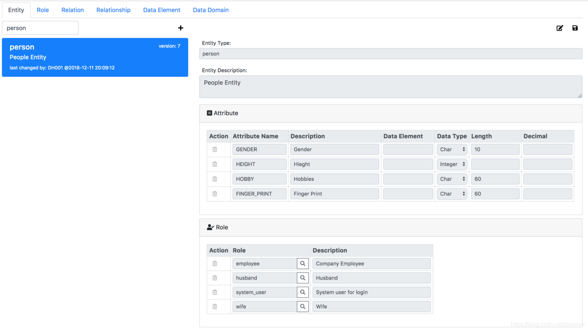Viewport: 588px width, 331px height.
Task: Remove the employee role with trash icon
Action: click(215, 263)
